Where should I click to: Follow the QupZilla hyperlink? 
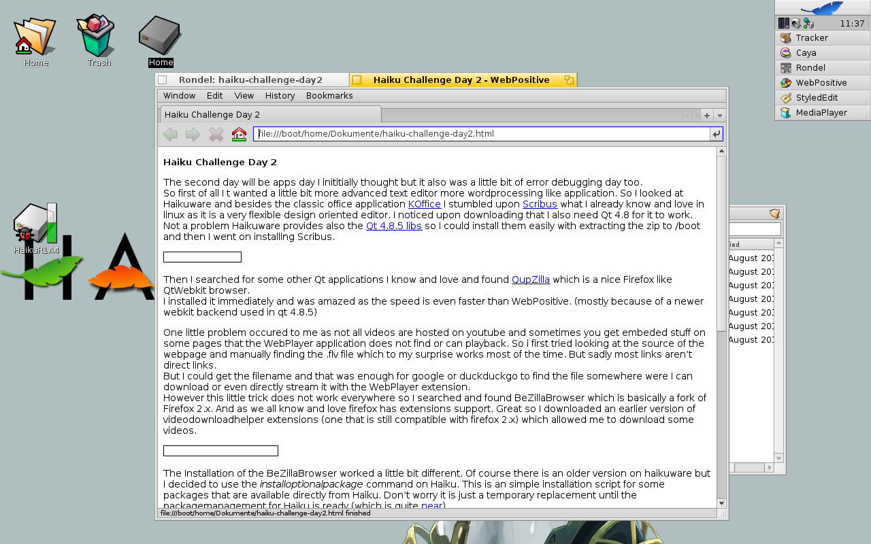coord(530,279)
